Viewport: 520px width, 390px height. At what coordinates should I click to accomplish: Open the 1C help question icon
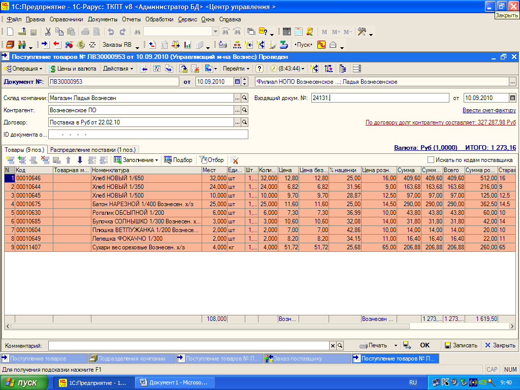pos(264,32)
